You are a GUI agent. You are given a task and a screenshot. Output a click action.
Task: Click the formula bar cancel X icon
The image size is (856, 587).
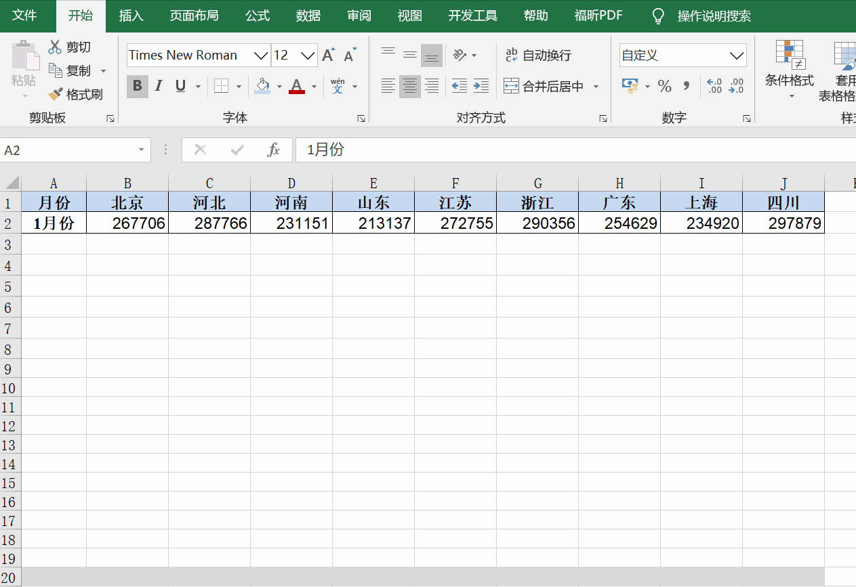coord(200,150)
